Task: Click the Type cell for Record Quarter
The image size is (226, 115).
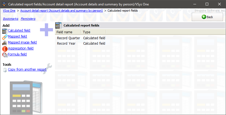Action: coord(94,38)
